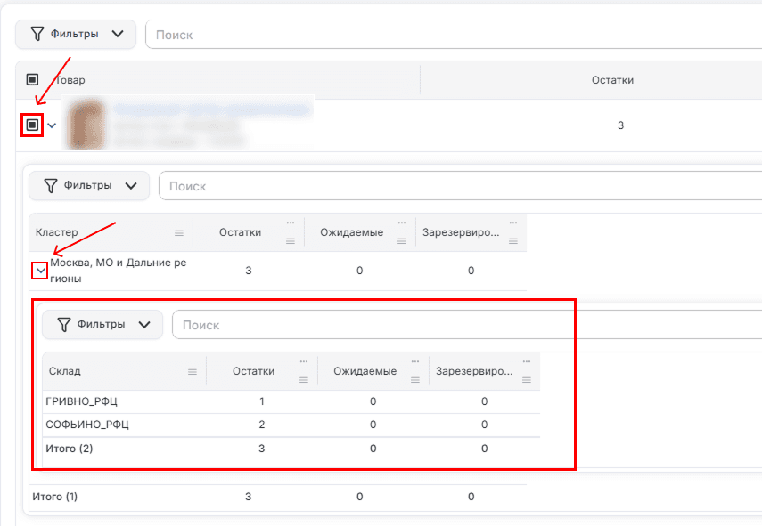The width and height of the screenshot is (762, 526).
Task: Click the blurred product thumbnail image
Action: 86,124
